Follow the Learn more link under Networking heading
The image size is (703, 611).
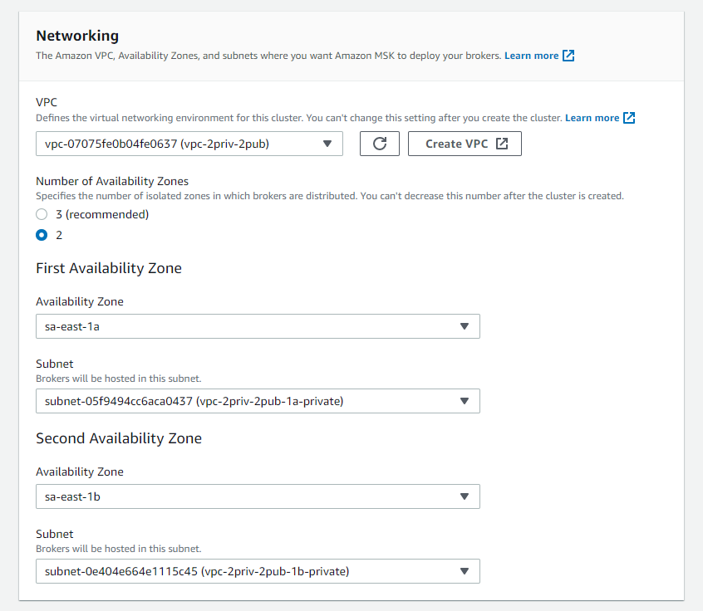(531, 56)
